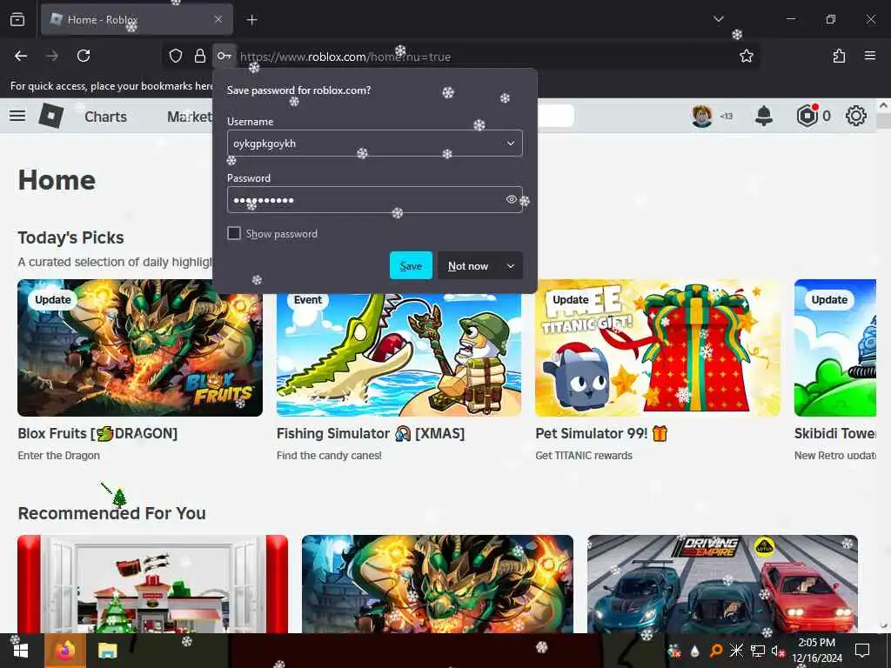
Task: Open File Explorer from taskbar
Action: click(107, 651)
